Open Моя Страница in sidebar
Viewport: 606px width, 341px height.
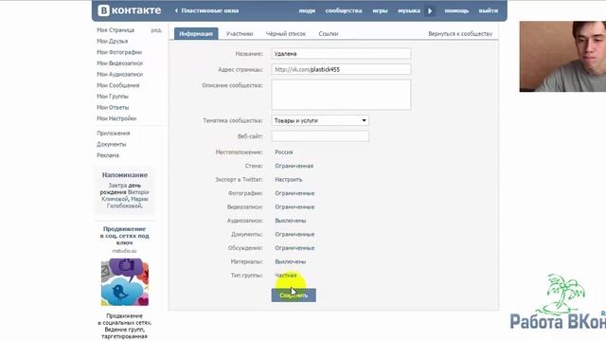(x=116, y=29)
